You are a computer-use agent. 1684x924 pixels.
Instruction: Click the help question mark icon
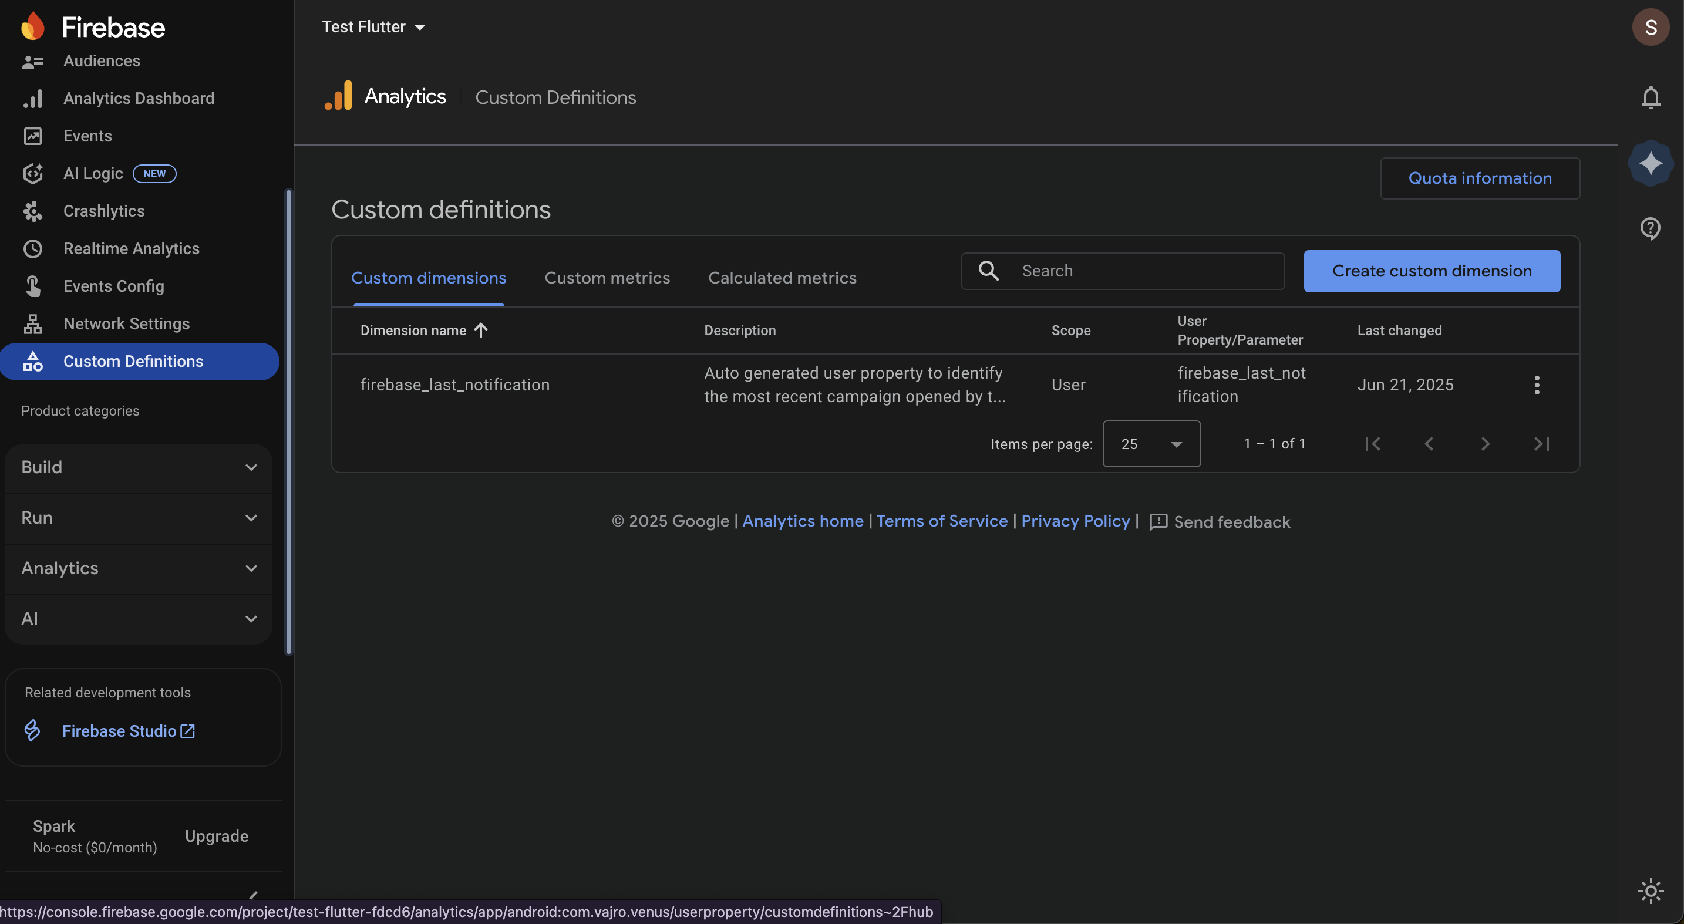point(1650,228)
